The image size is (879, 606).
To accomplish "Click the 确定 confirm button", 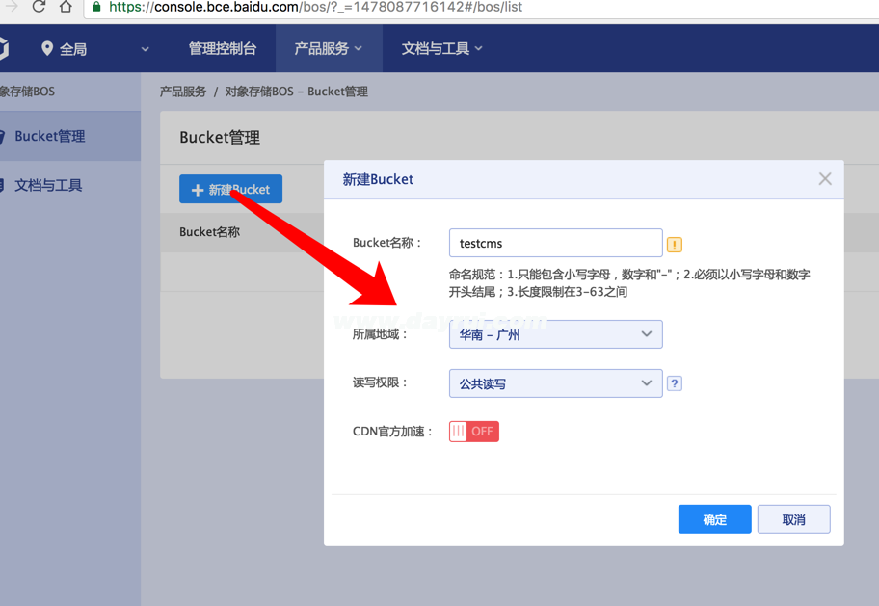I will click(714, 519).
